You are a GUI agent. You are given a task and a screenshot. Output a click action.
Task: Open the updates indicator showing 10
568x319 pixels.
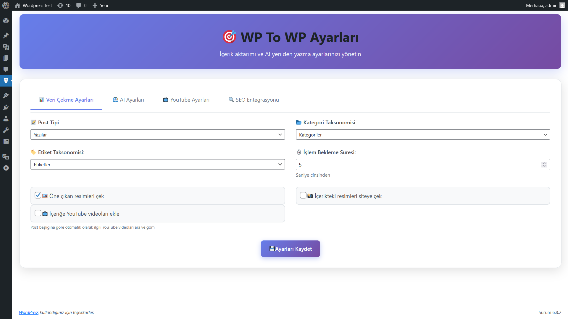tap(64, 5)
